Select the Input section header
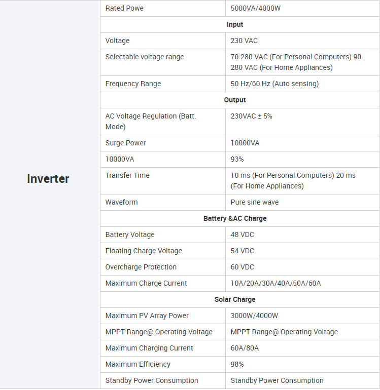380x390 pixels. tap(235, 25)
